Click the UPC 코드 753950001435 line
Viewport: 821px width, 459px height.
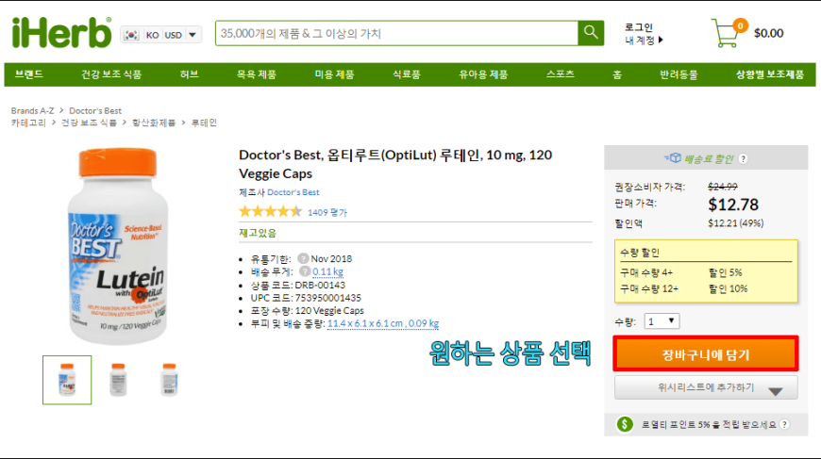[306, 298]
